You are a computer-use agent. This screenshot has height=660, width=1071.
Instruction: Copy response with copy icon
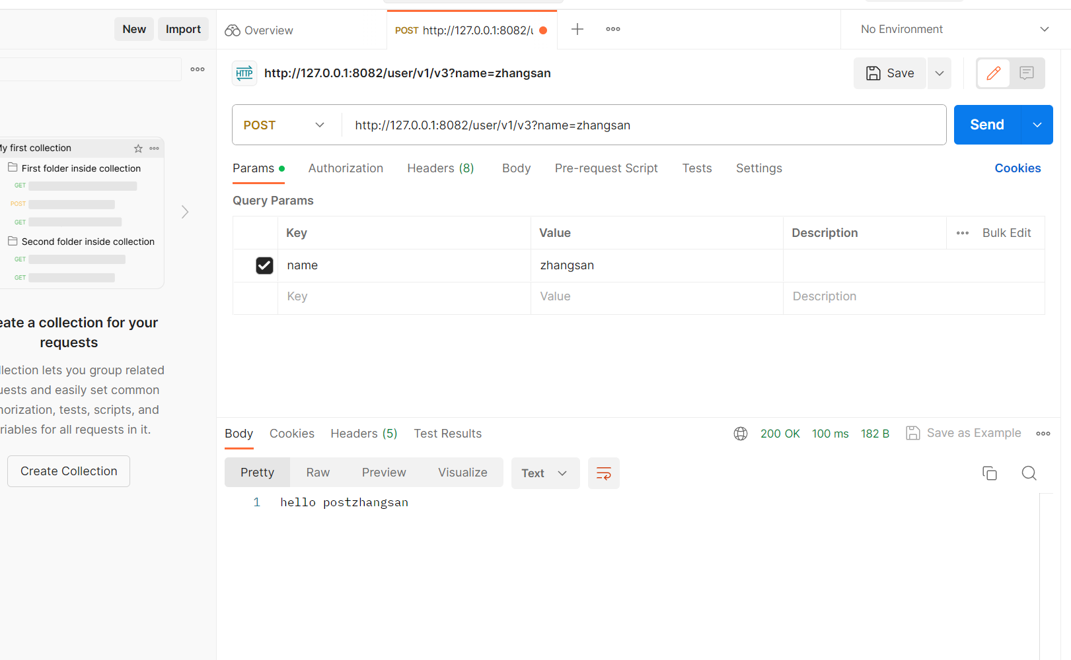pos(990,473)
